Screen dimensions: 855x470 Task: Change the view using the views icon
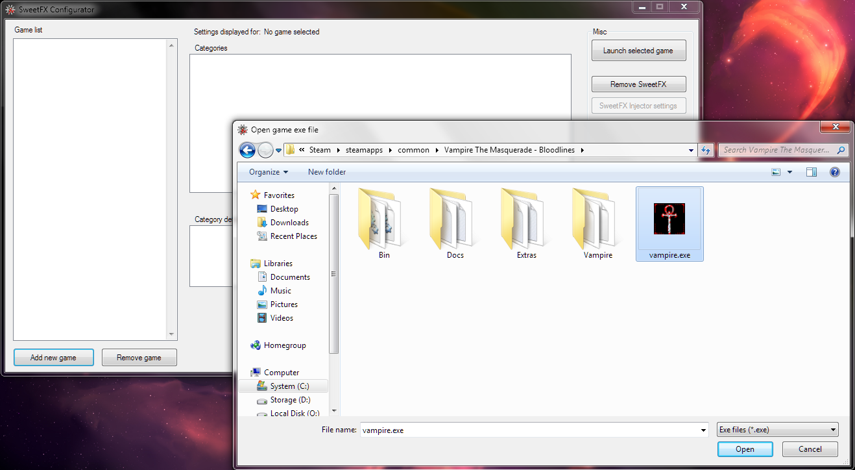click(x=776, y=172)
